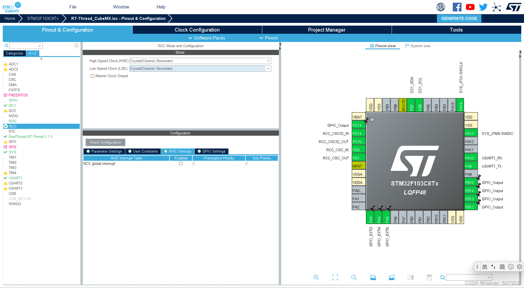Screen dimensions: 524x288
Task: Go to Home breadcrumb
Action: (x=10, y=18)
